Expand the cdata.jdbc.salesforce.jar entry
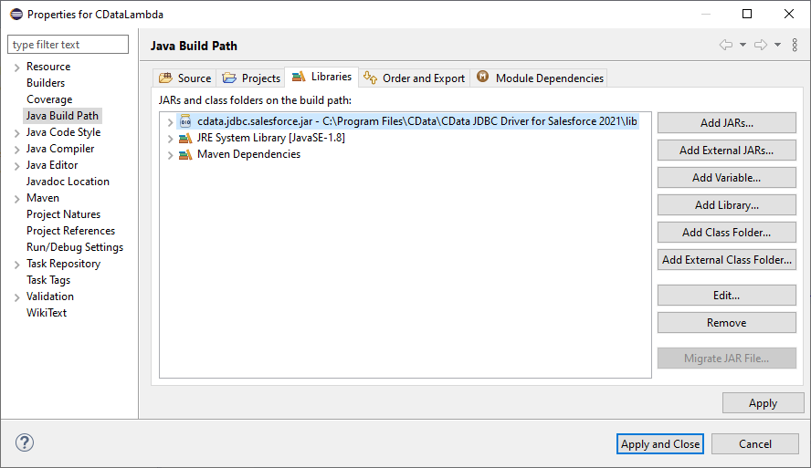The width and height of the screenshot is (811, 468). 170,122
